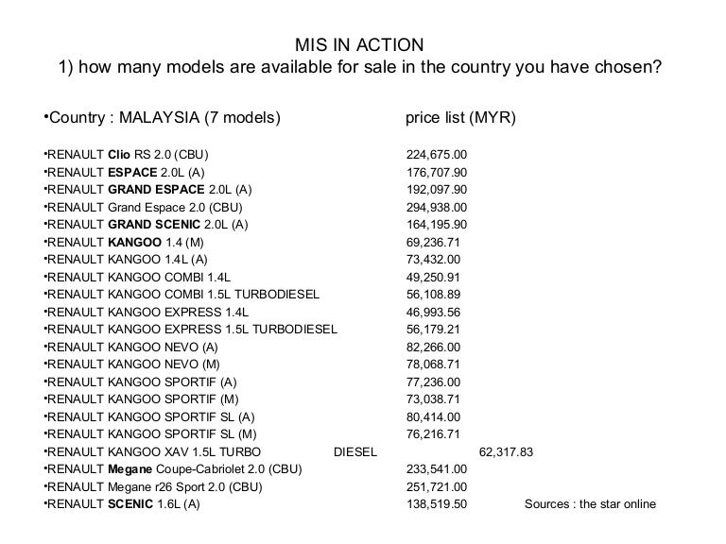Click the price list (MYR) header
This screenshot has width=726, height=544.
(x=460, y=117)
